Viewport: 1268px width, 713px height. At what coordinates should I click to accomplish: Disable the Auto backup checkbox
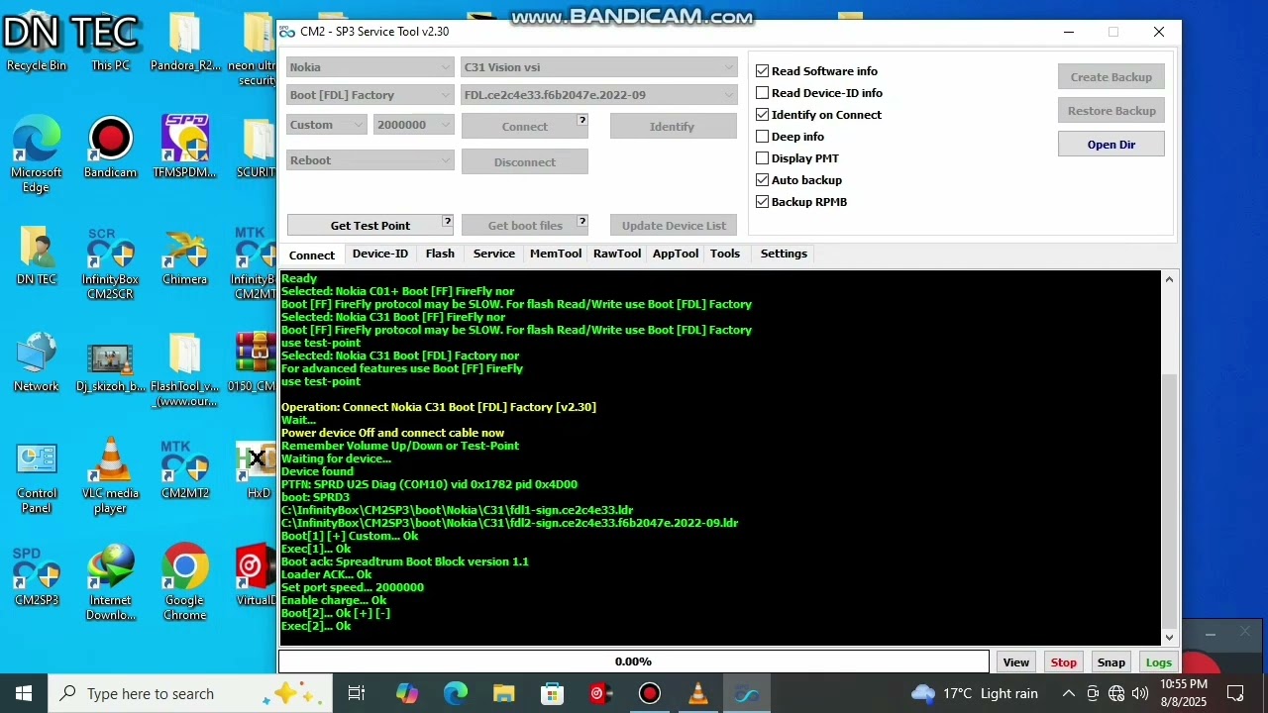tap(762, 180)
